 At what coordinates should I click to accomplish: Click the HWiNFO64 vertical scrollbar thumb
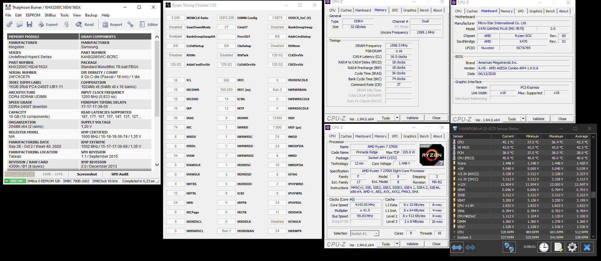coord(594,194)
